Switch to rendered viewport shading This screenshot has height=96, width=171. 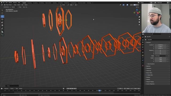coord(138,5)
